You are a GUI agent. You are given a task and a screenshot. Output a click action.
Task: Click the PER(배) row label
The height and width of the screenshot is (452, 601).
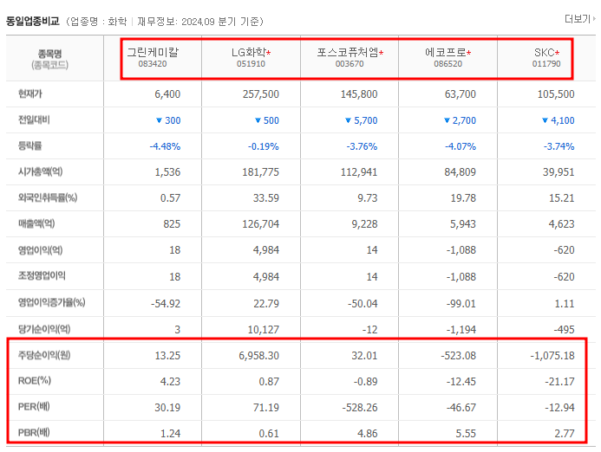[x=34, y=406]
